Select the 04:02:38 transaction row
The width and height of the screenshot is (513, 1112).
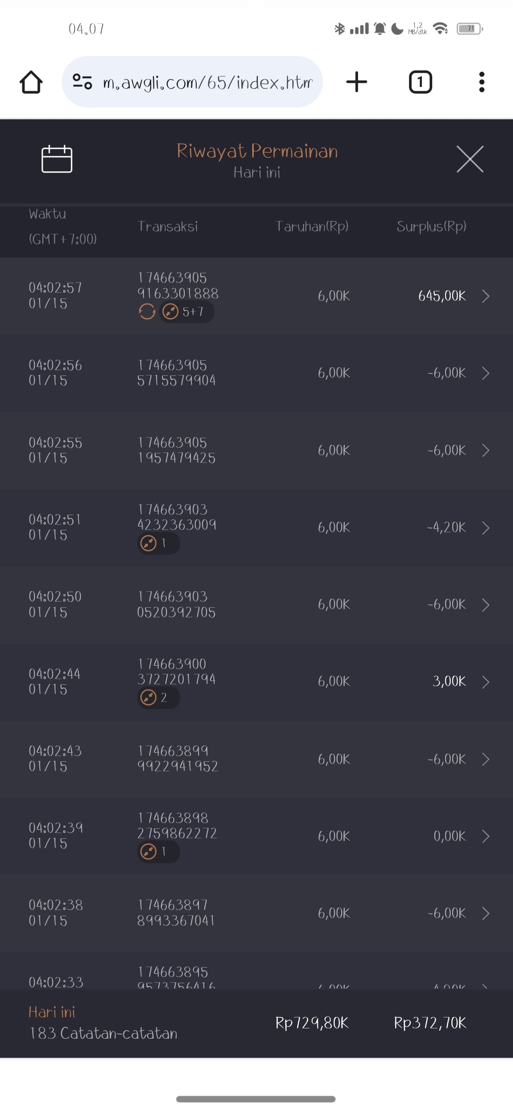coord(256,913)
